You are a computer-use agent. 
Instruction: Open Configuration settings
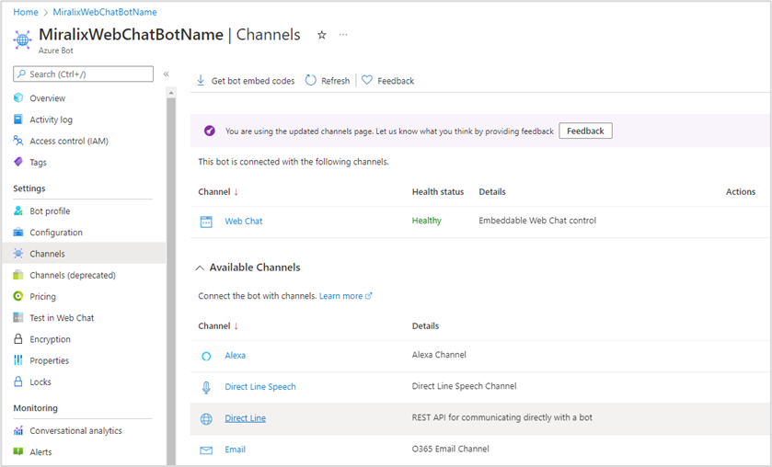click(x=55, y=233)
